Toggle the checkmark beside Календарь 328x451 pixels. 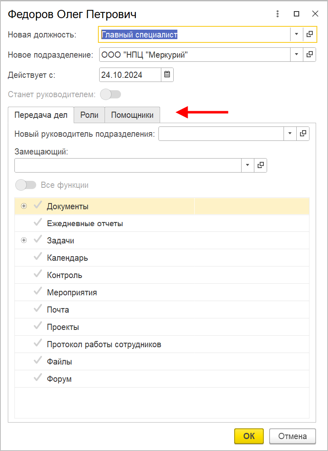pos(38,257)
